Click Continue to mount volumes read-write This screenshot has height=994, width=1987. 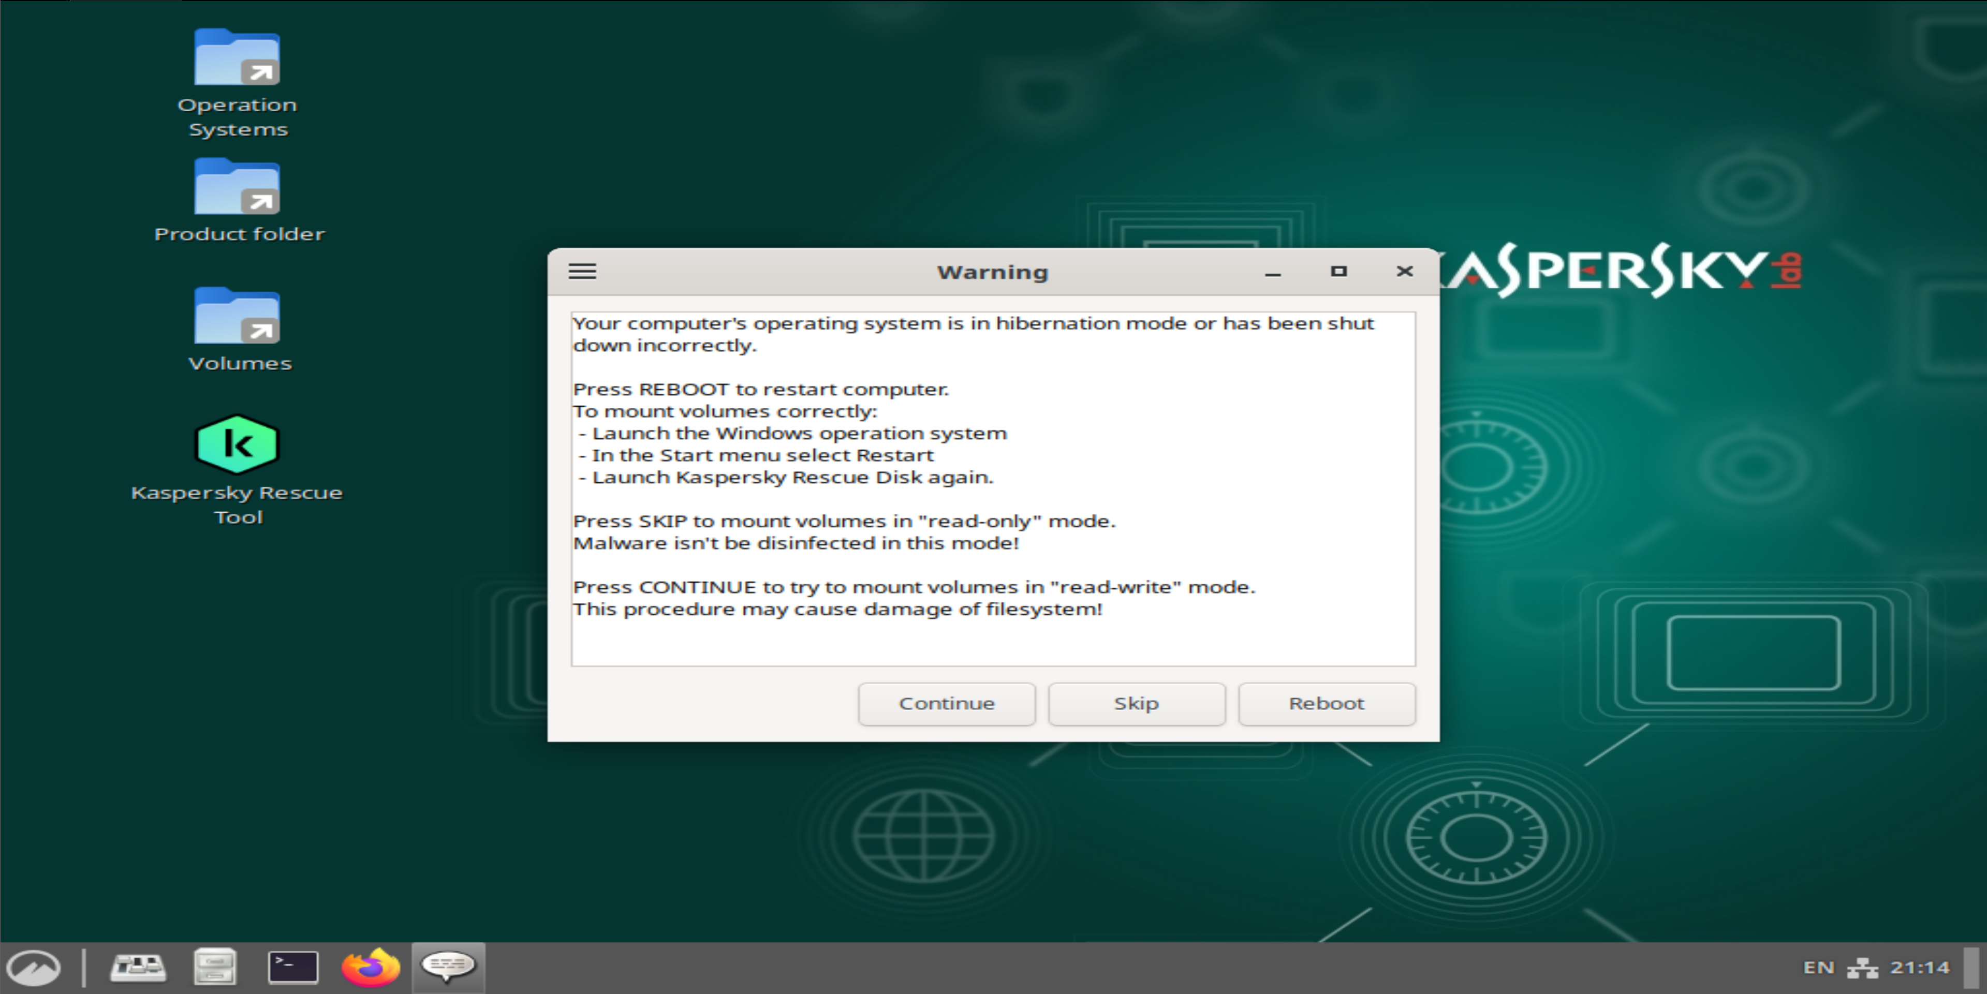pos(947,704)
